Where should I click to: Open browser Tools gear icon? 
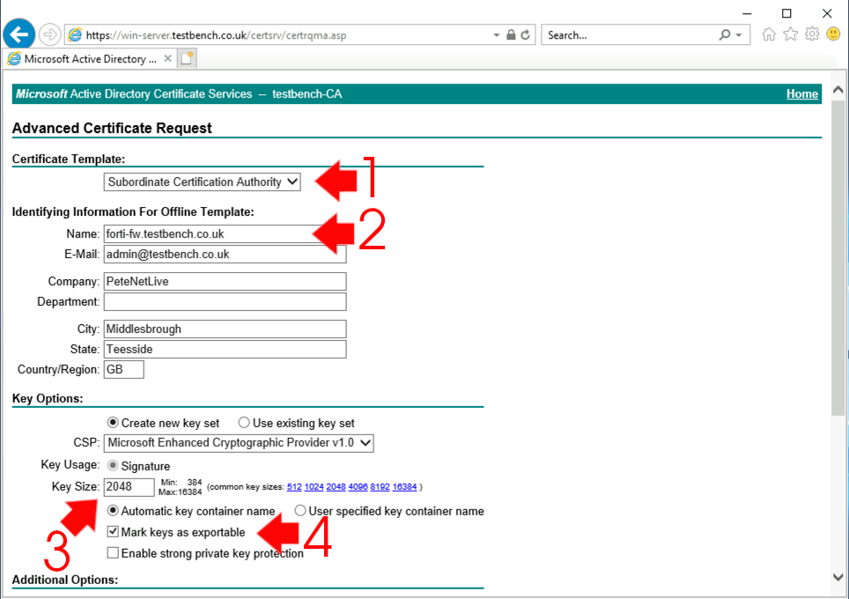pos(812,34)
